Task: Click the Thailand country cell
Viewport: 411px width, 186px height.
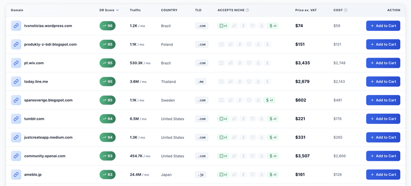Action: pyautogui.click(x=169, y=82)
